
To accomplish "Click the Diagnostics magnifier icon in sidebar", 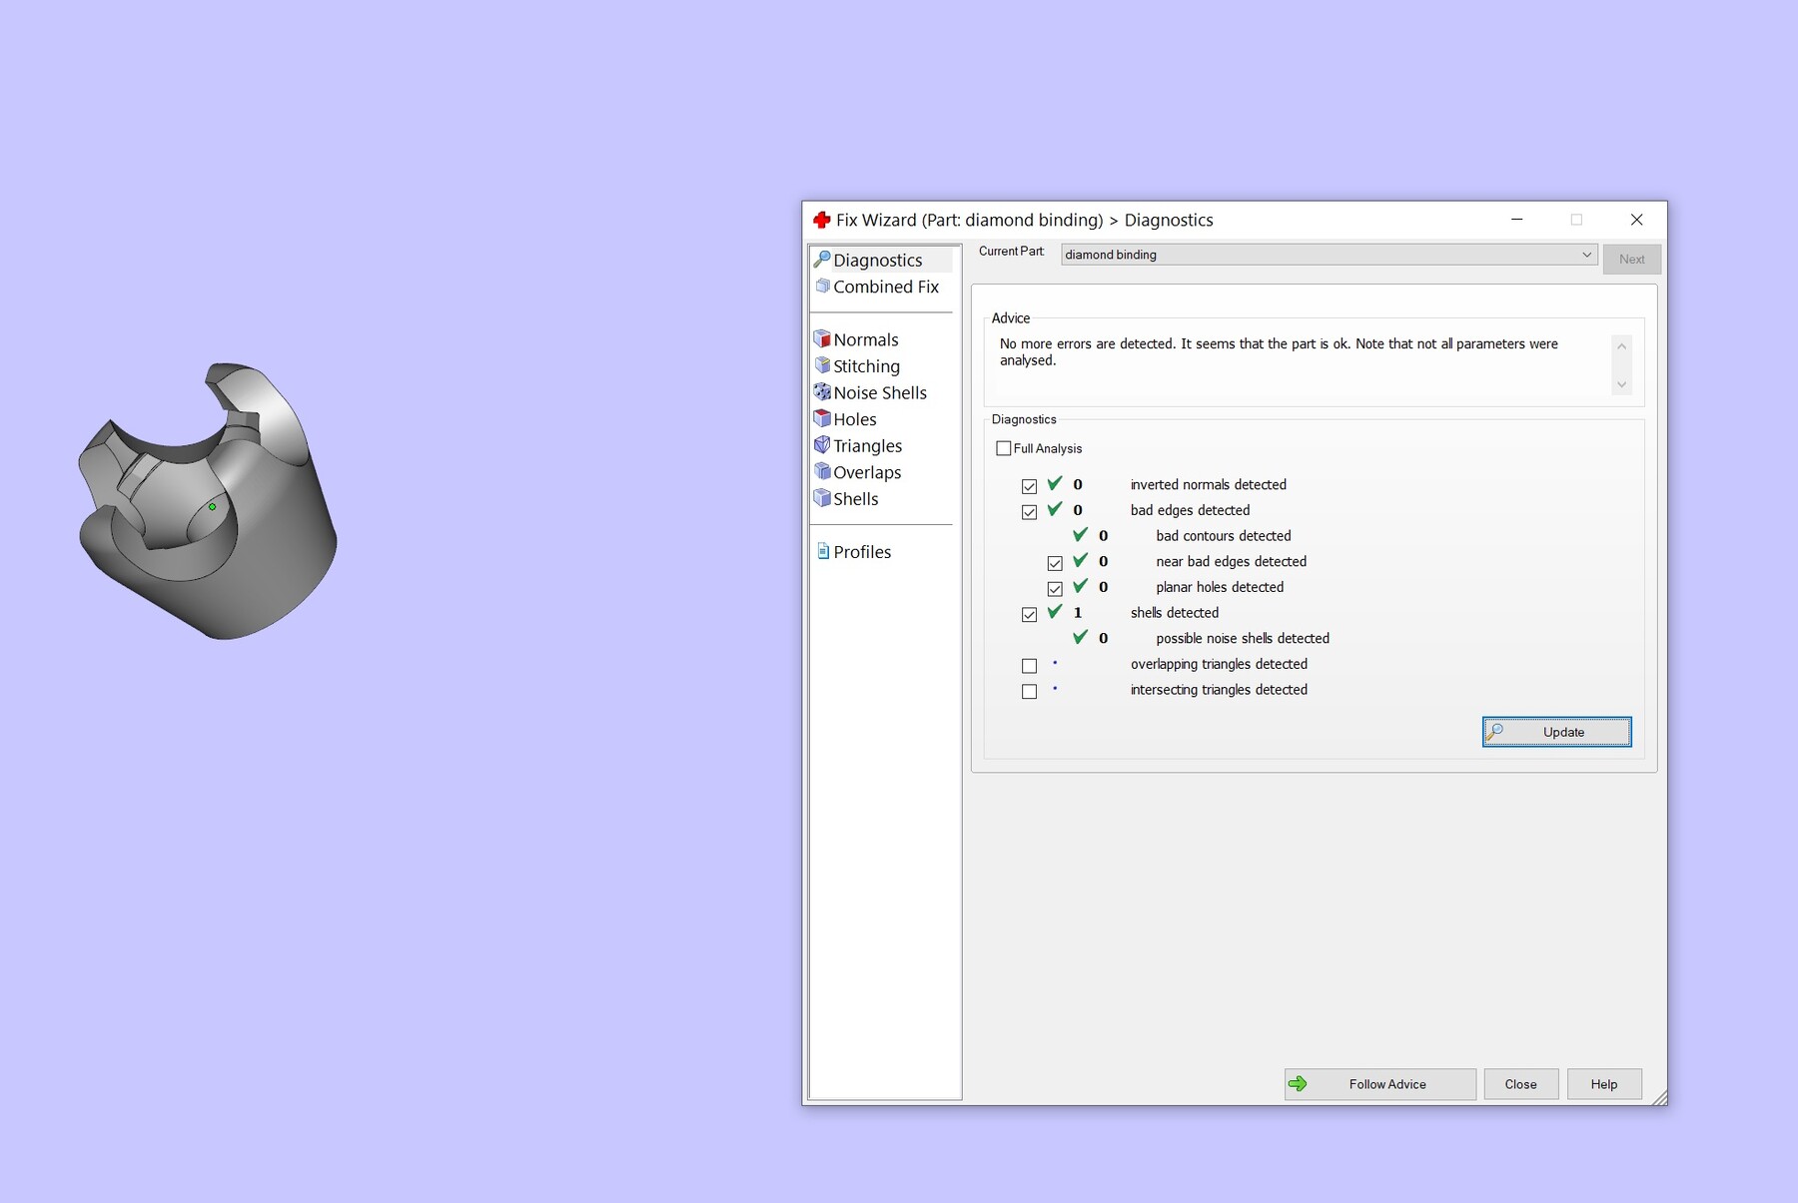I will coord(822,260).
